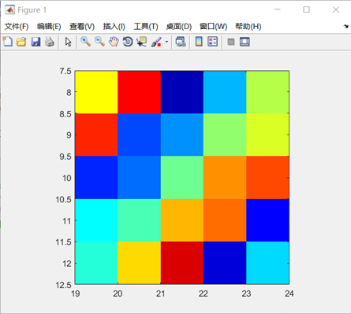Open the 编辑(E) menu
This screenshot has width=351, height=314.
(x=49, y=27)
